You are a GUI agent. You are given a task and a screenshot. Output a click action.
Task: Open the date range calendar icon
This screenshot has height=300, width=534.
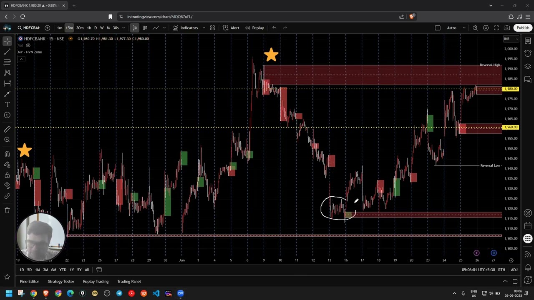point(99,270)
